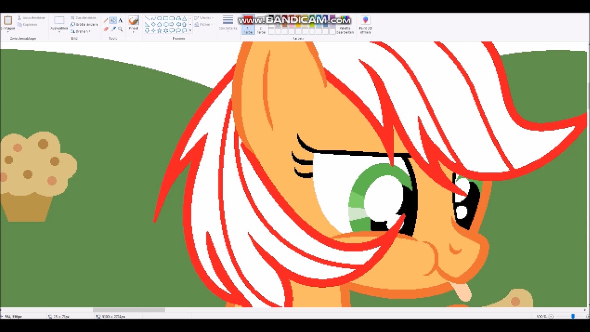Click the Pinsel brush icon
The width and height of the screenshot is (590, 332).
point(134,20)
